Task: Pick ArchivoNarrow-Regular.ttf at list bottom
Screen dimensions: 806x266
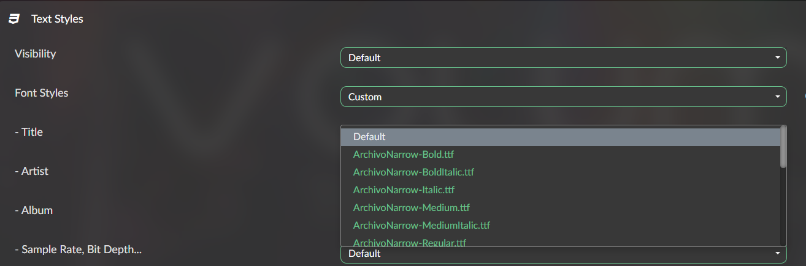Action: (x=409, y=242)
